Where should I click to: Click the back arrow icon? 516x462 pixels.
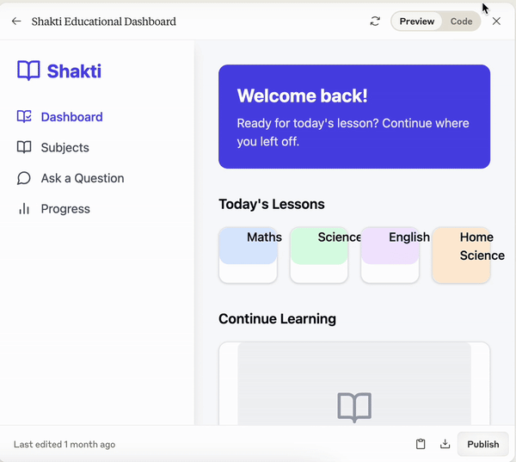pos(16,22)
